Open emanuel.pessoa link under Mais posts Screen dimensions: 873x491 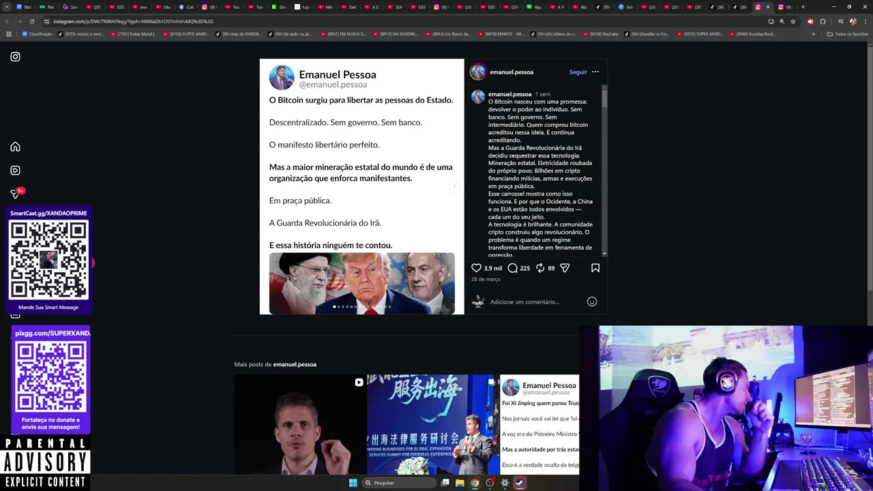(295, 364)
